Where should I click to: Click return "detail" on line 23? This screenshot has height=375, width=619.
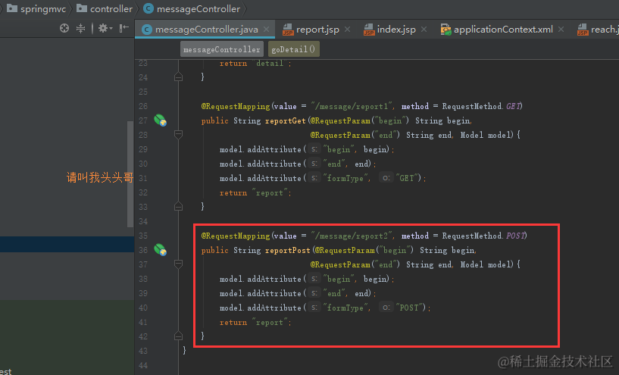[255, 64]
